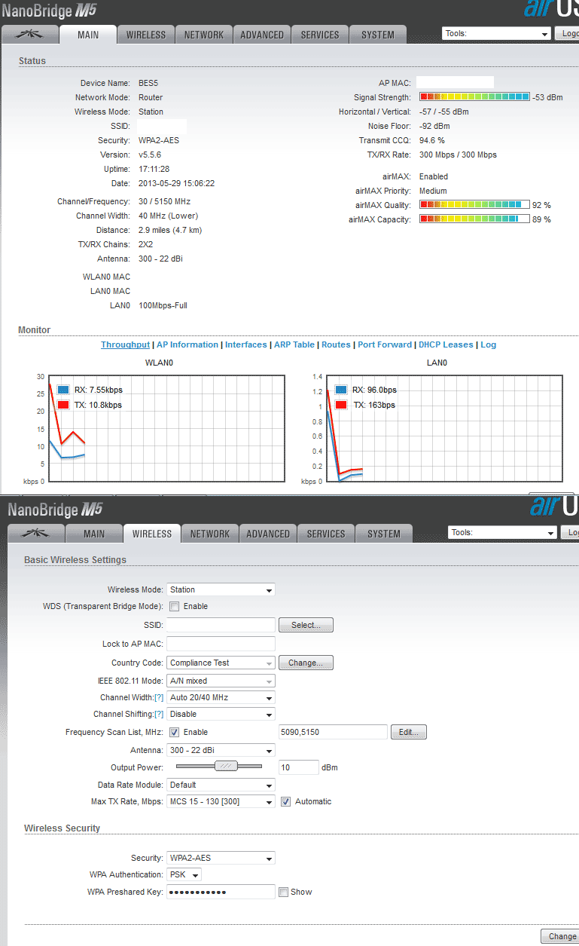This screenshot has height=946, width=579.
Task: Click the Lock to AP MAC field
Action: click(x=221, y=644)
